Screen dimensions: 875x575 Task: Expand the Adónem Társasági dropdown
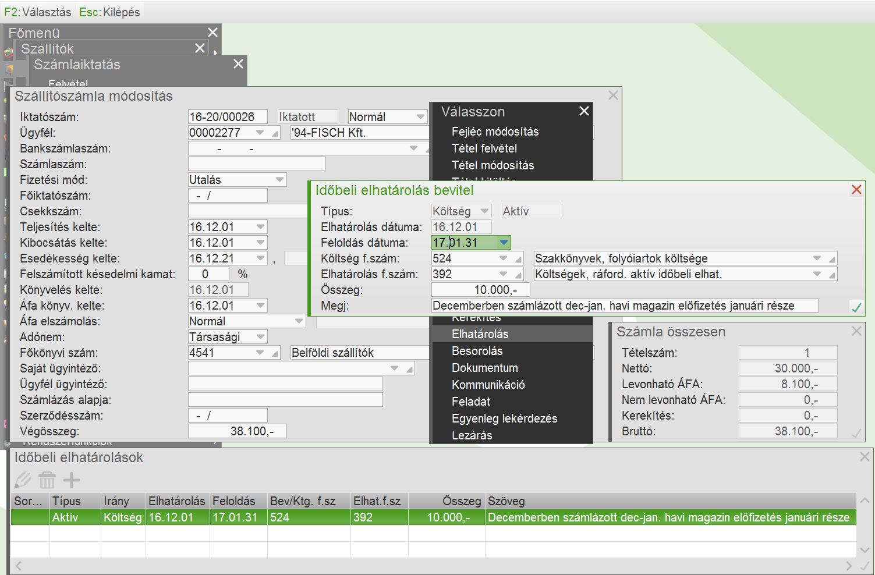[260, 337]
